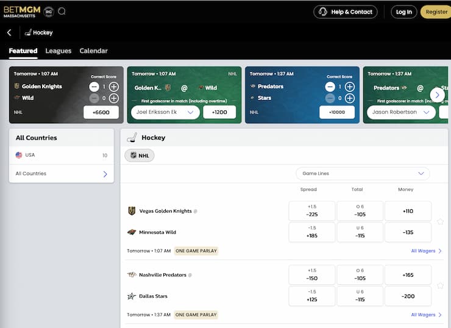
Task: Decrease Stars correct score
Action: [330, 98]
